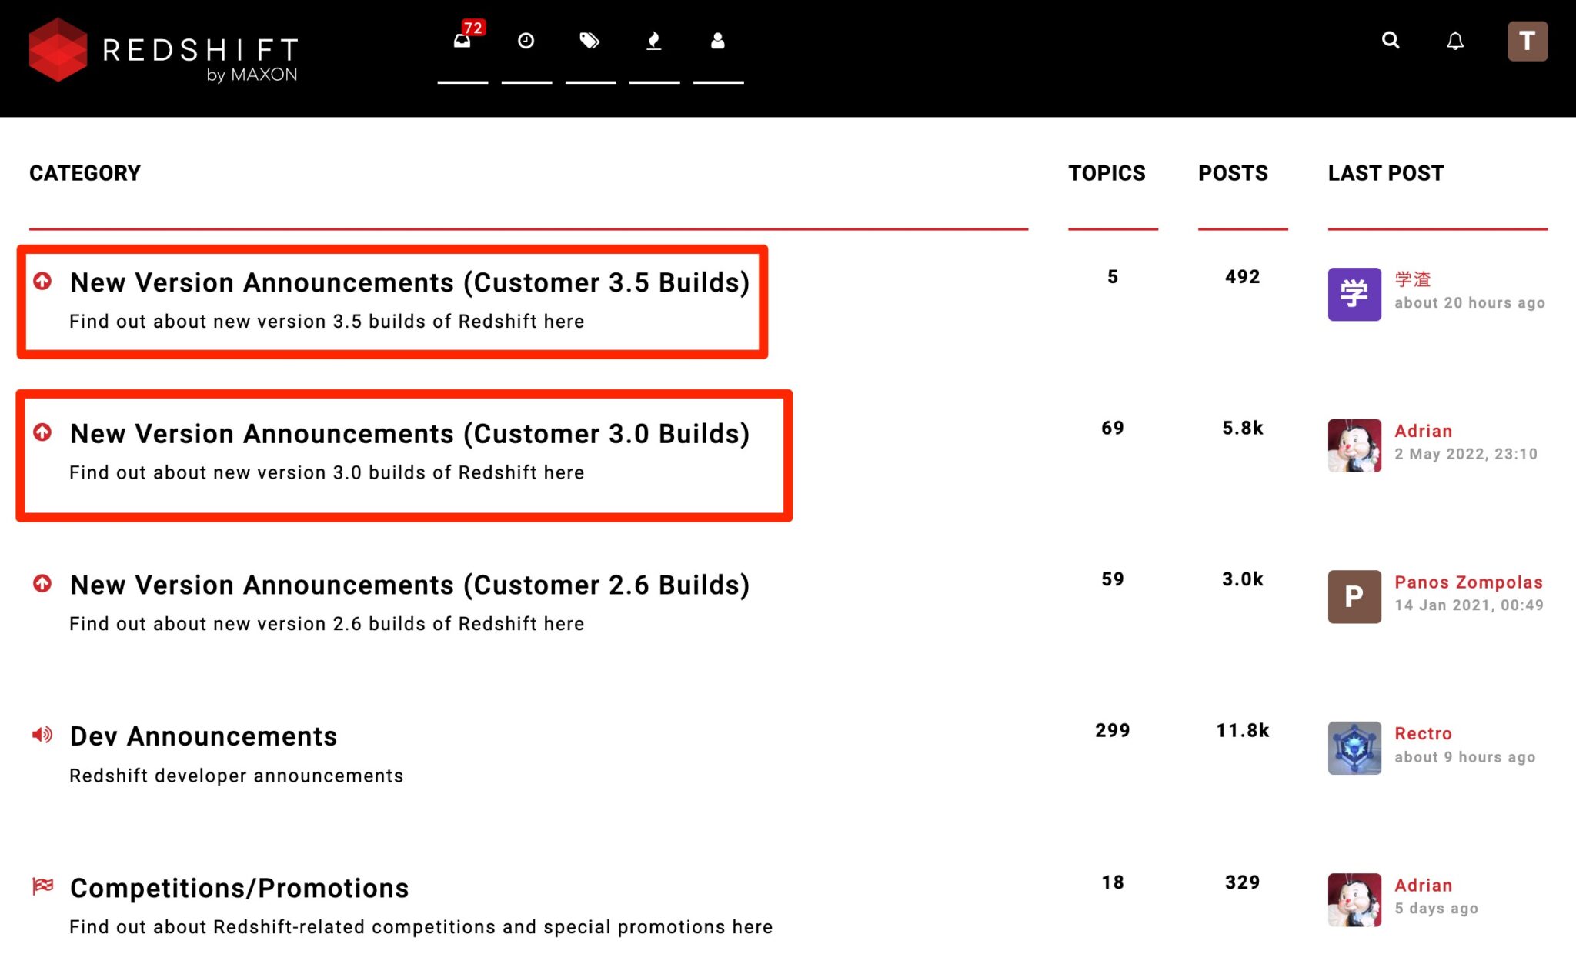Open the tags icon in navbar
Screen dimensions: 1576x954
point(589,41)
